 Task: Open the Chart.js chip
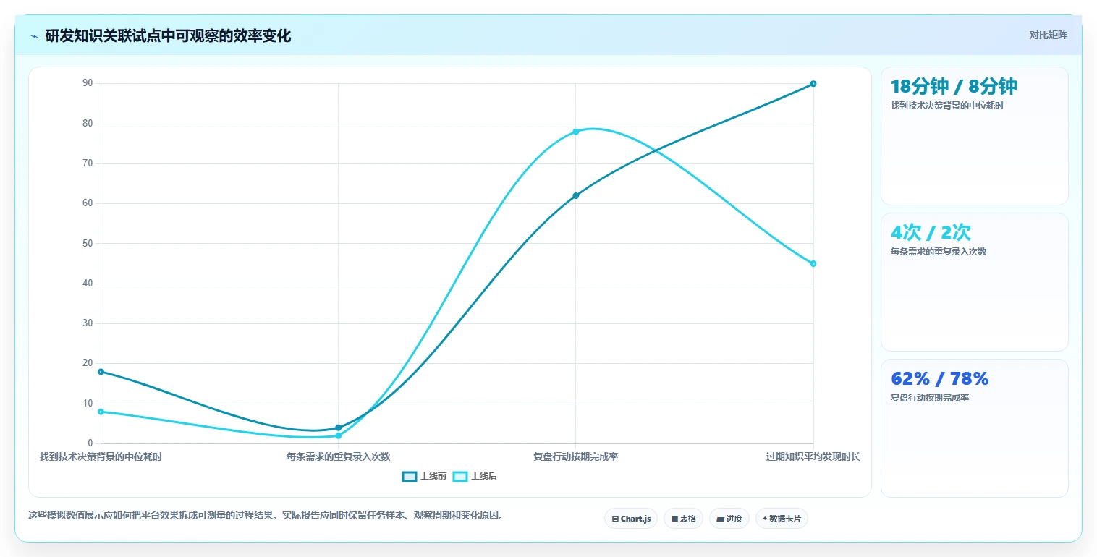coord(631,519)
